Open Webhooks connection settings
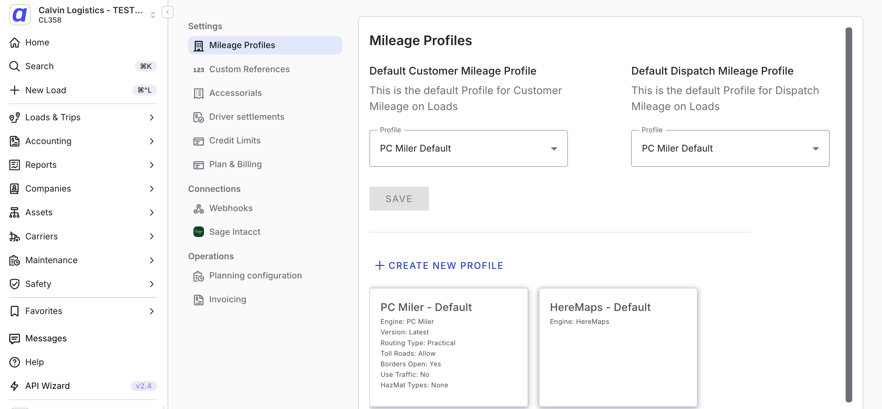The width and height of the screenshot is (882, 409). 265,208
